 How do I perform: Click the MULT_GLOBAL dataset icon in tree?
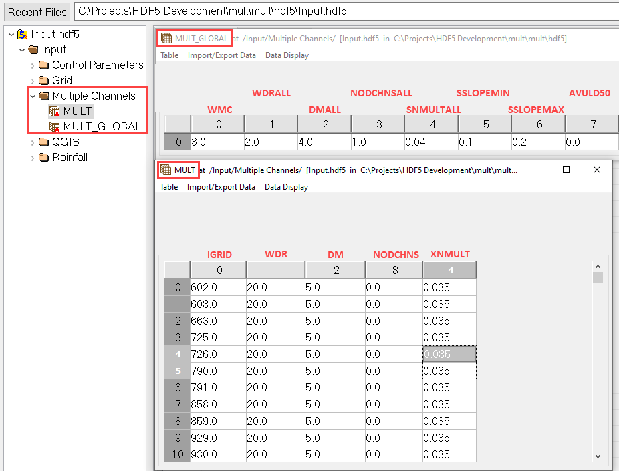55,126
